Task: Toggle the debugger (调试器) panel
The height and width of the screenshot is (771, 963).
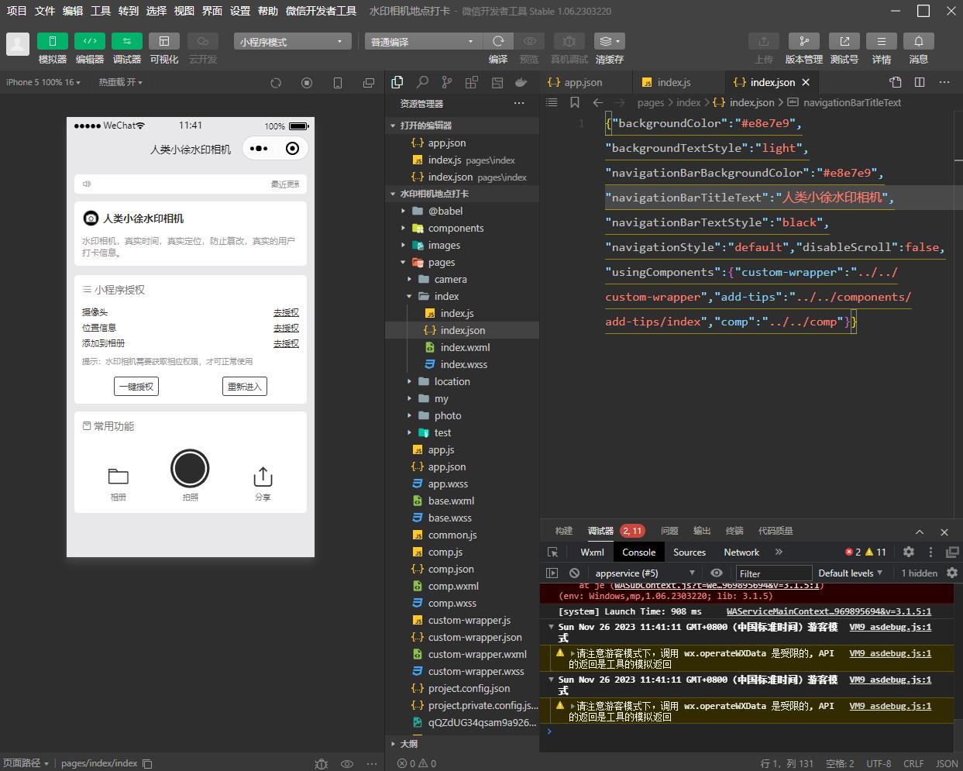Action: click(x=127, y=41)
